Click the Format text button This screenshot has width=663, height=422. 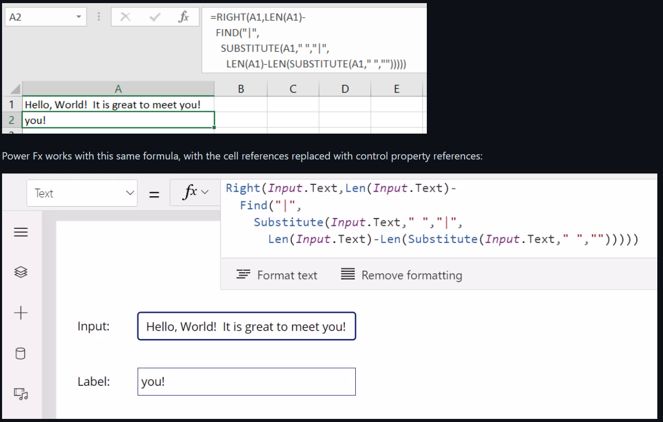point(277,275)
